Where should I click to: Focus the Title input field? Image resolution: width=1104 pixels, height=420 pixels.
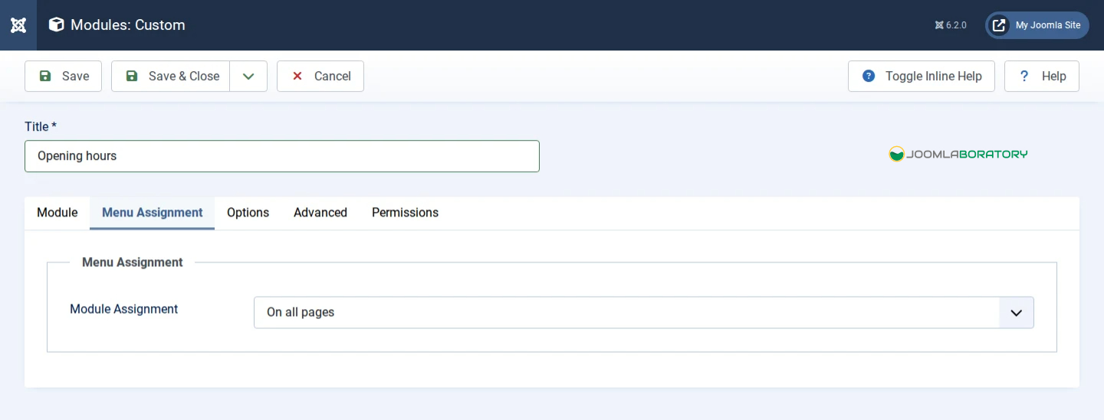282,156
